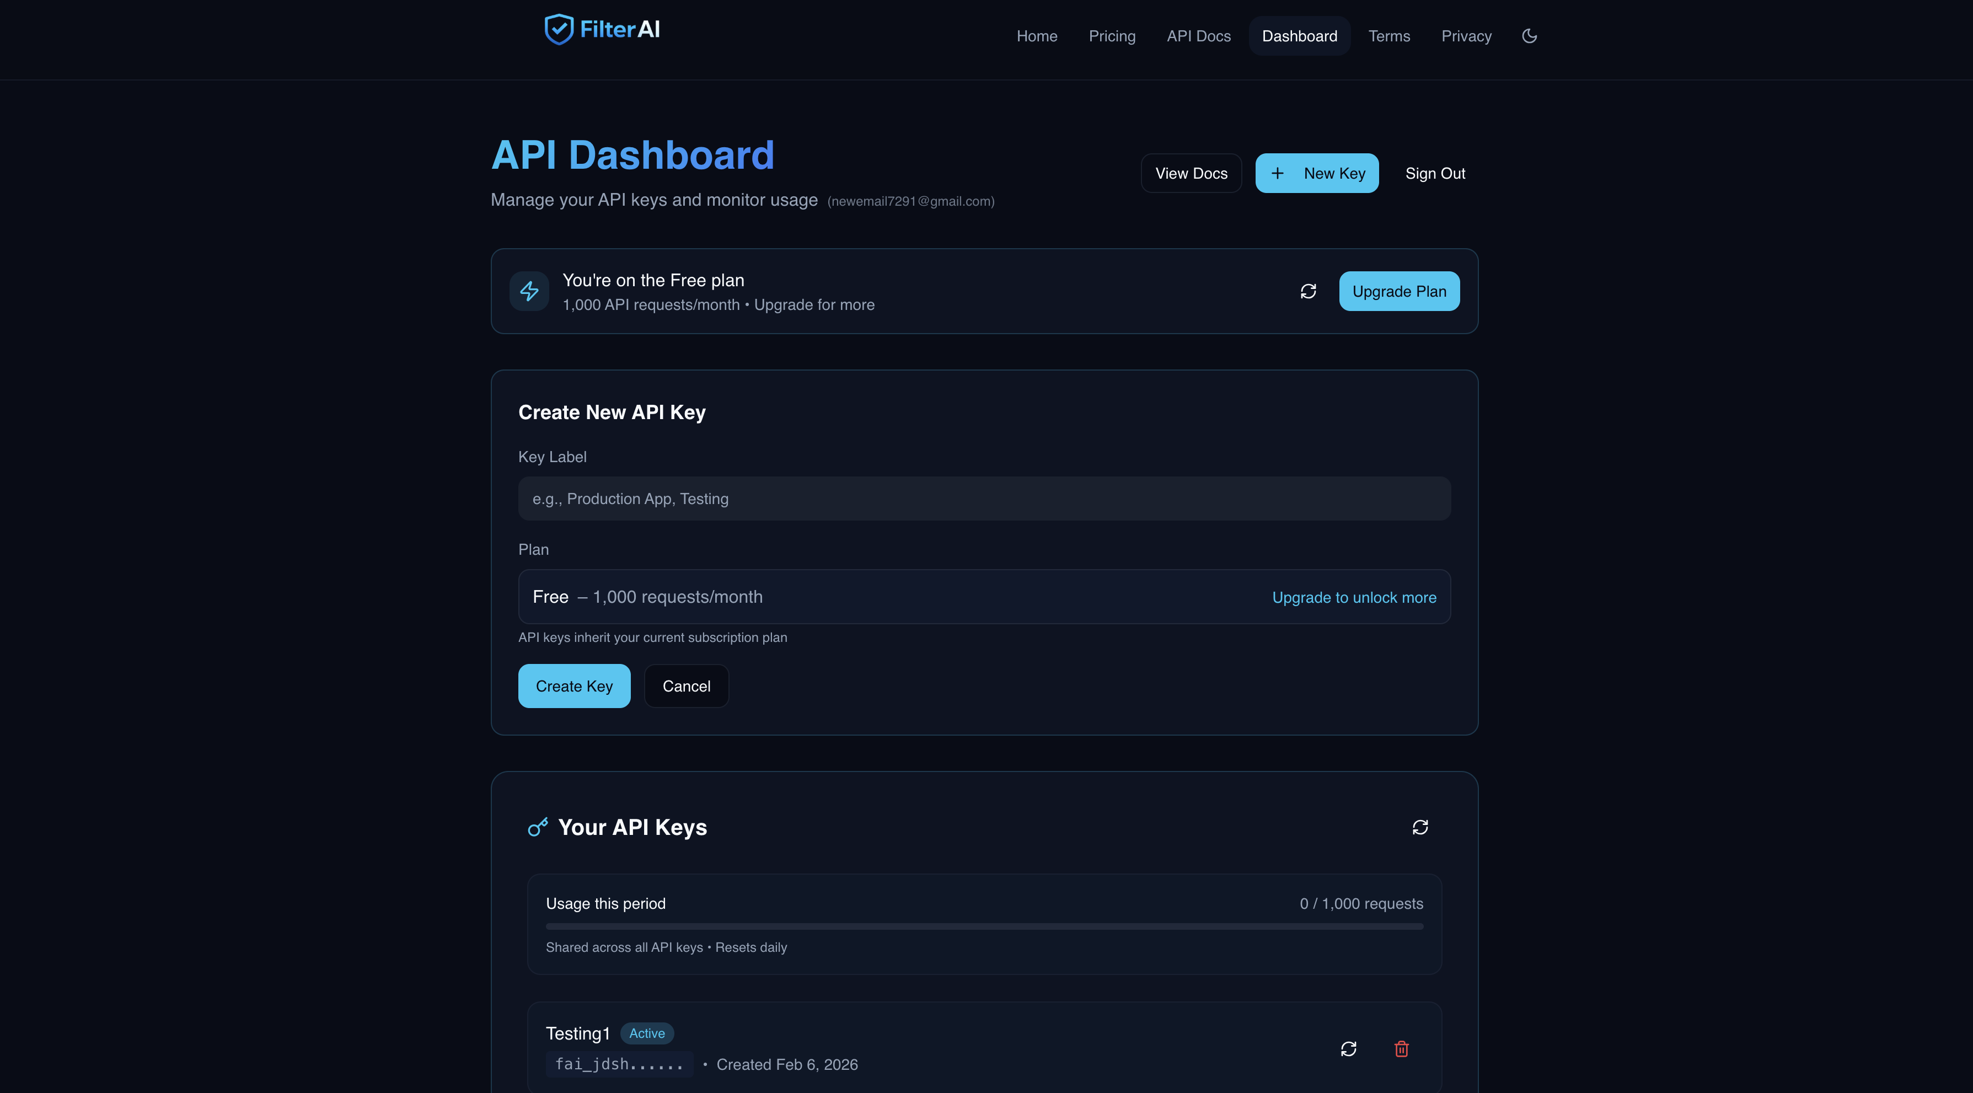Open the Home nav item
The image size is (1973, 1093).
click(1036, 36)
